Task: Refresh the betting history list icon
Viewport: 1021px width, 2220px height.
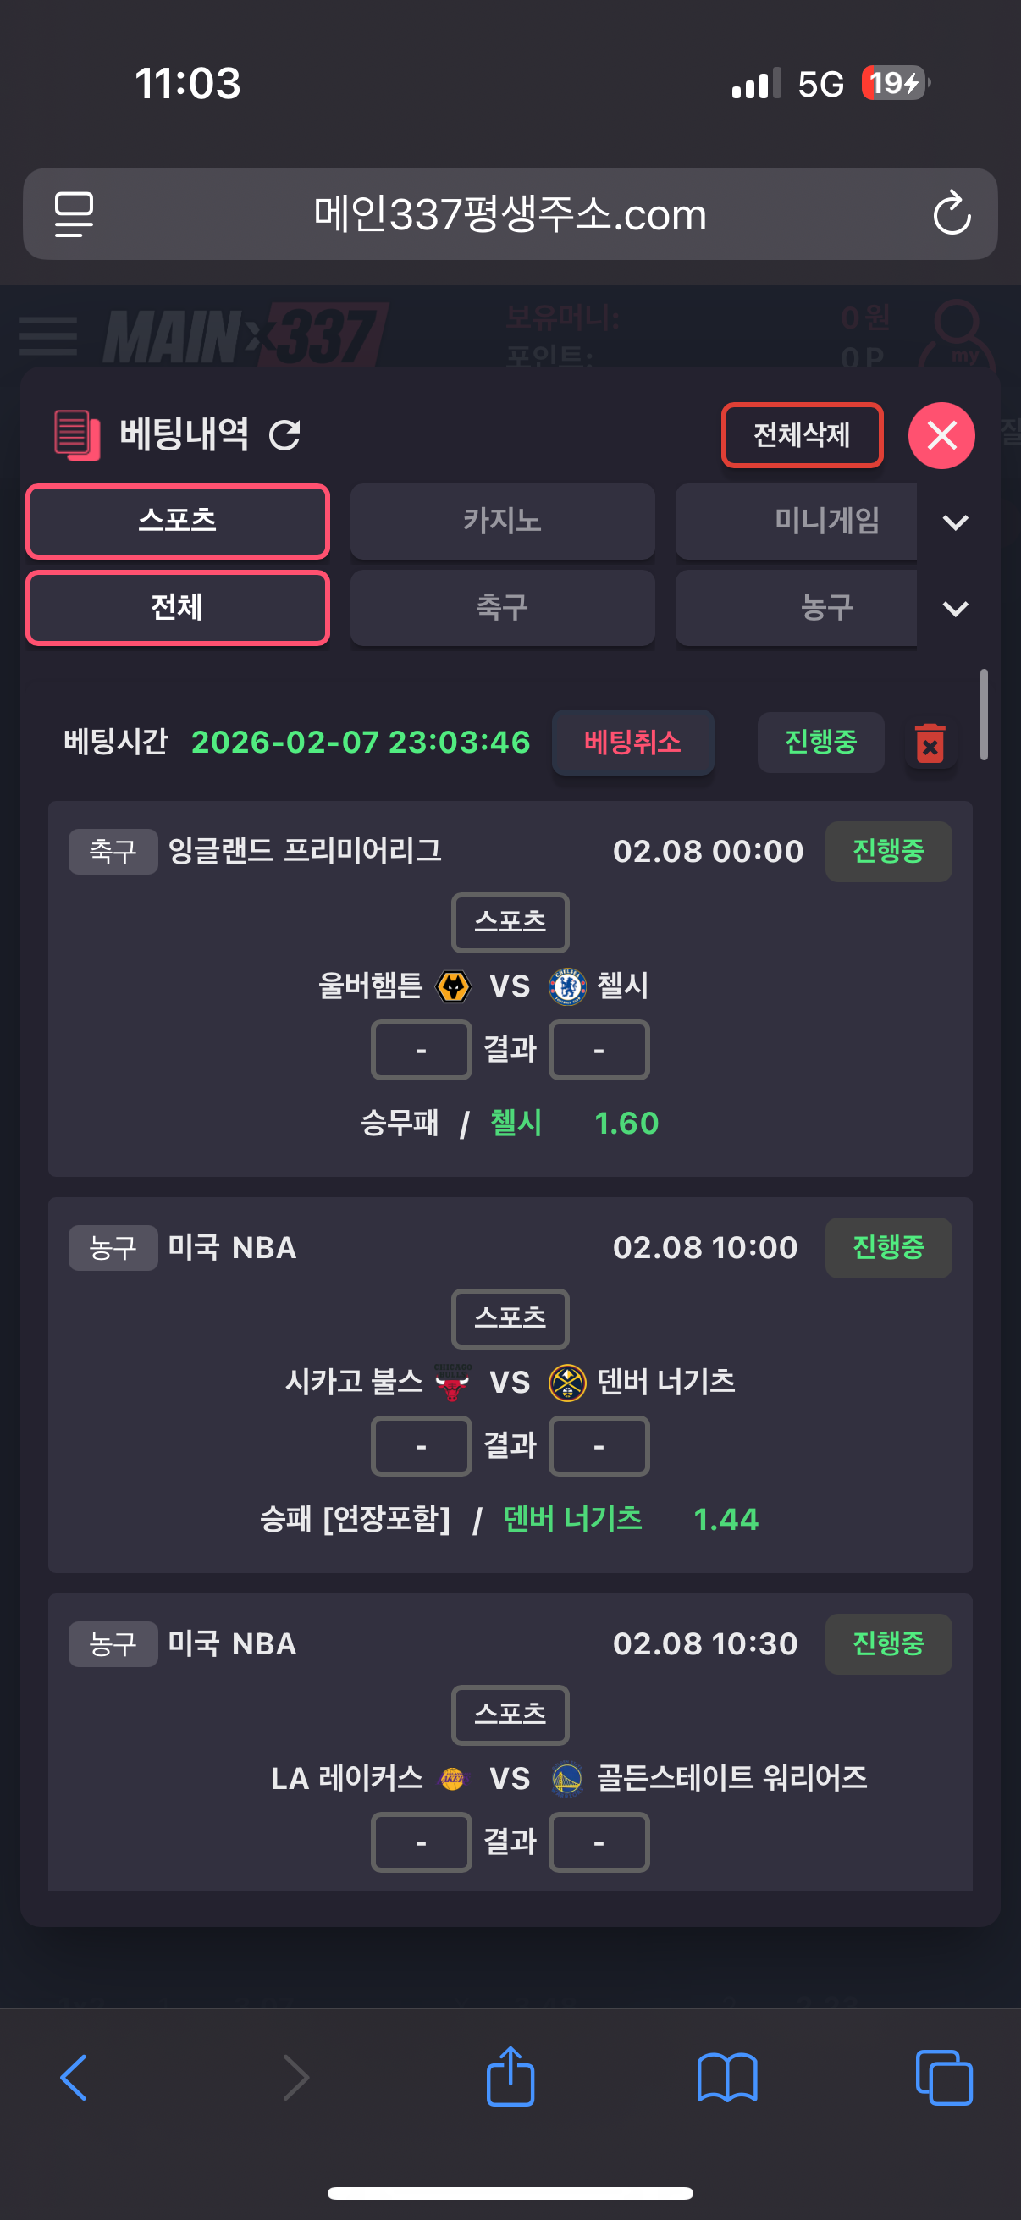Action: [284, 435]
